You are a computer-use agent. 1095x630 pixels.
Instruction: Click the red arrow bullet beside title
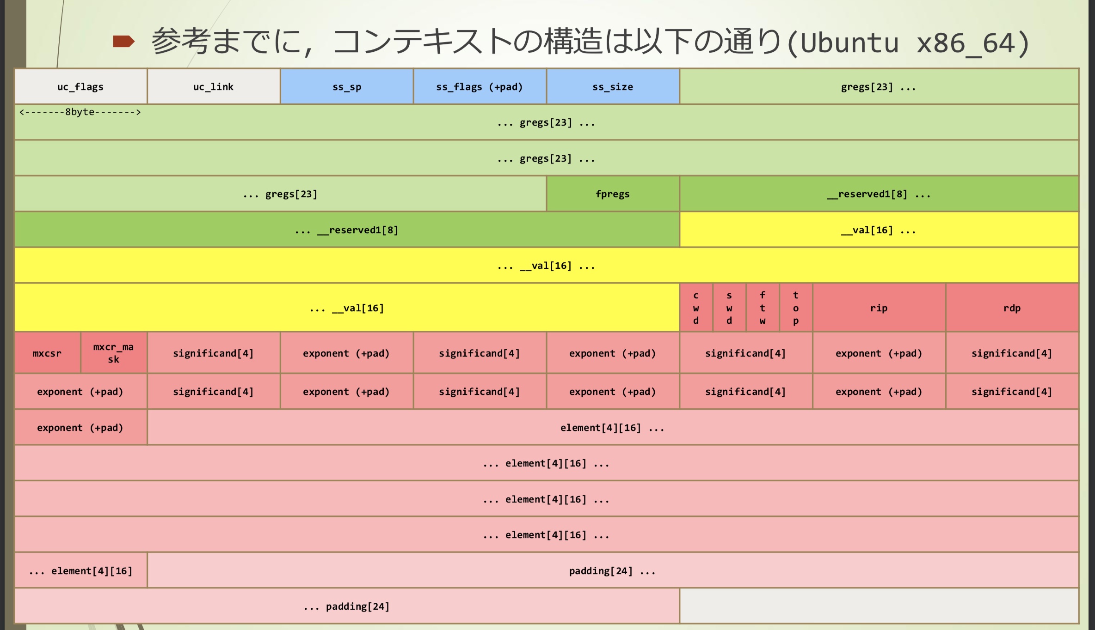point(123,42)
